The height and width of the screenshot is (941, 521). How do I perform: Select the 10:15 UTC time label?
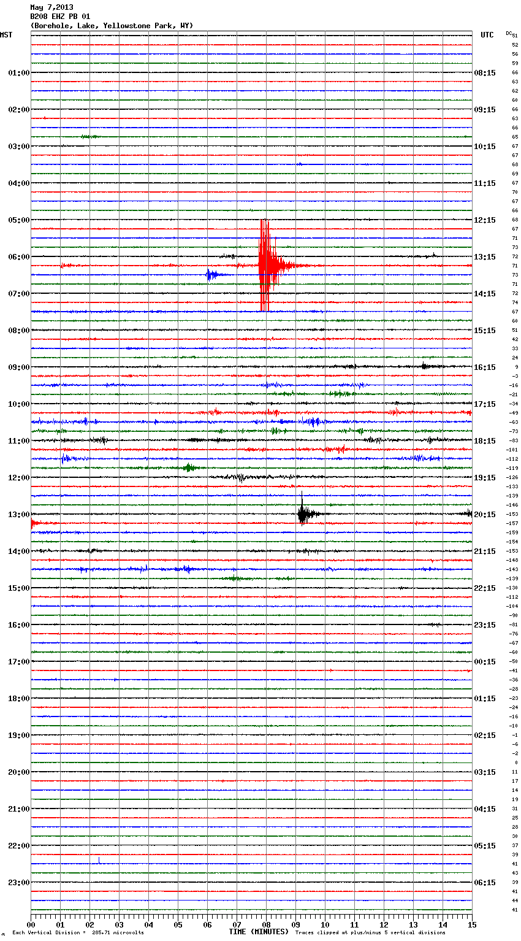pyautogui.click(x=485, y=147)
